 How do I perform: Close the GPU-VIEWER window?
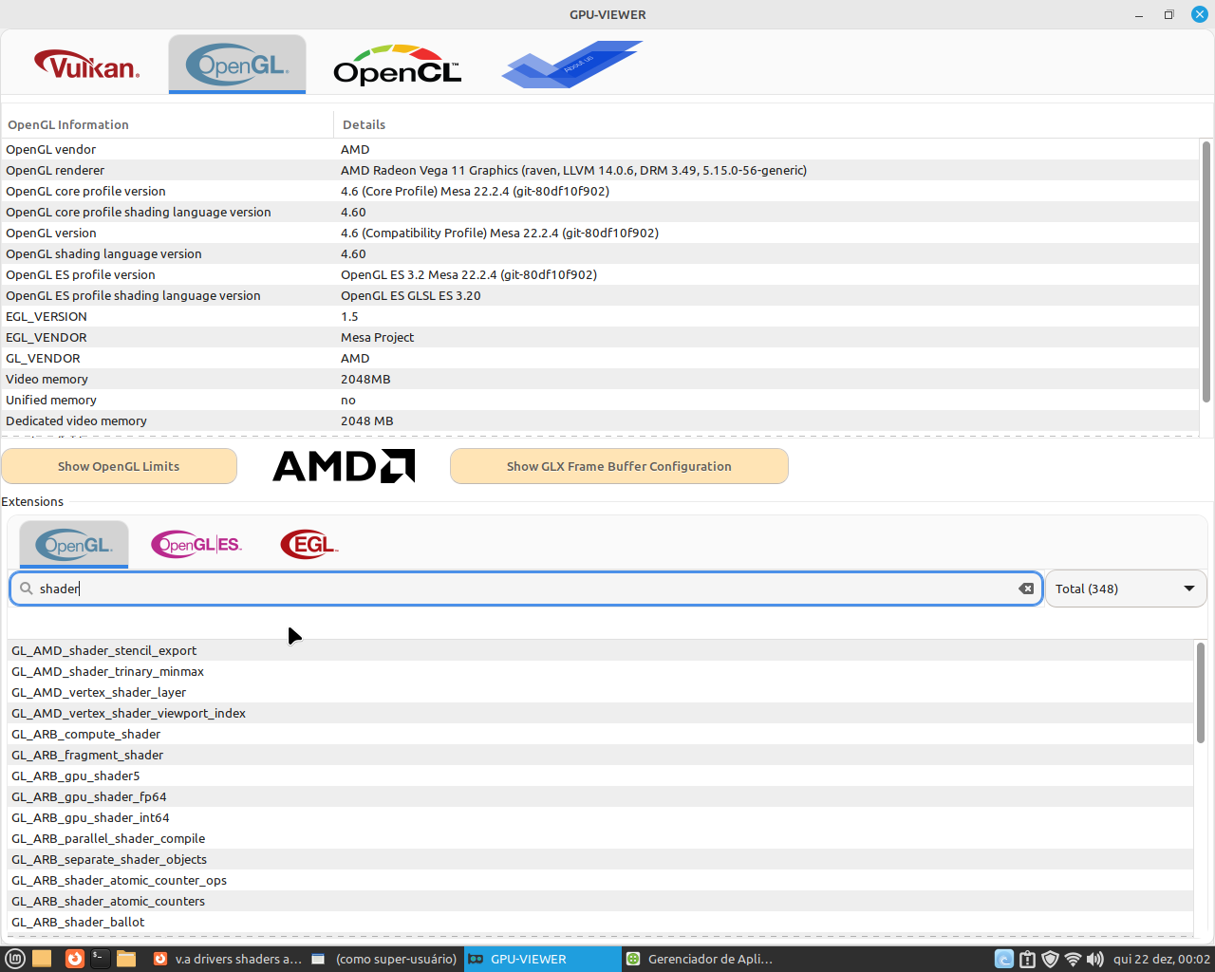click(x=1199, y=14)
